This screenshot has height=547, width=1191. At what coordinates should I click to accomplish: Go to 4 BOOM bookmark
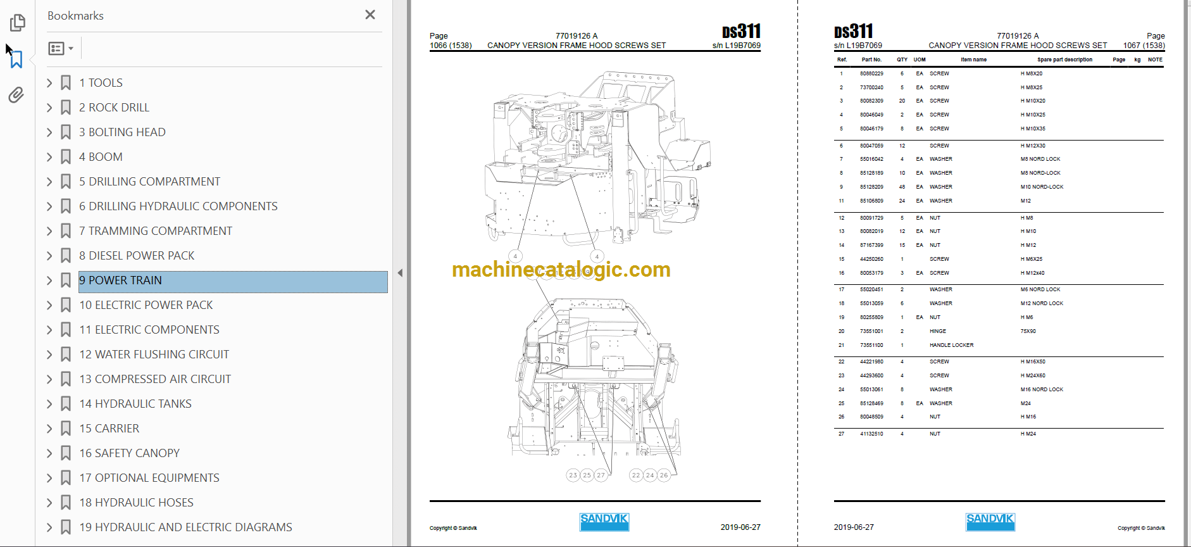tap(101, 157)
